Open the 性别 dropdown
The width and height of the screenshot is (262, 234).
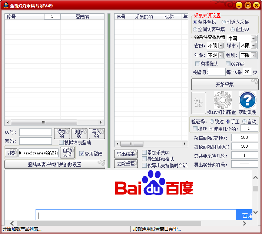pyautogui.click(x=253, y=55)
